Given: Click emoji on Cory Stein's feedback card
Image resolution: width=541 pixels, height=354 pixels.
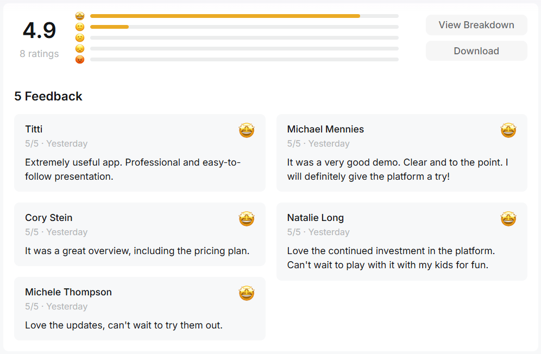Looking at the screenshot, I should (x=247, y=219).
